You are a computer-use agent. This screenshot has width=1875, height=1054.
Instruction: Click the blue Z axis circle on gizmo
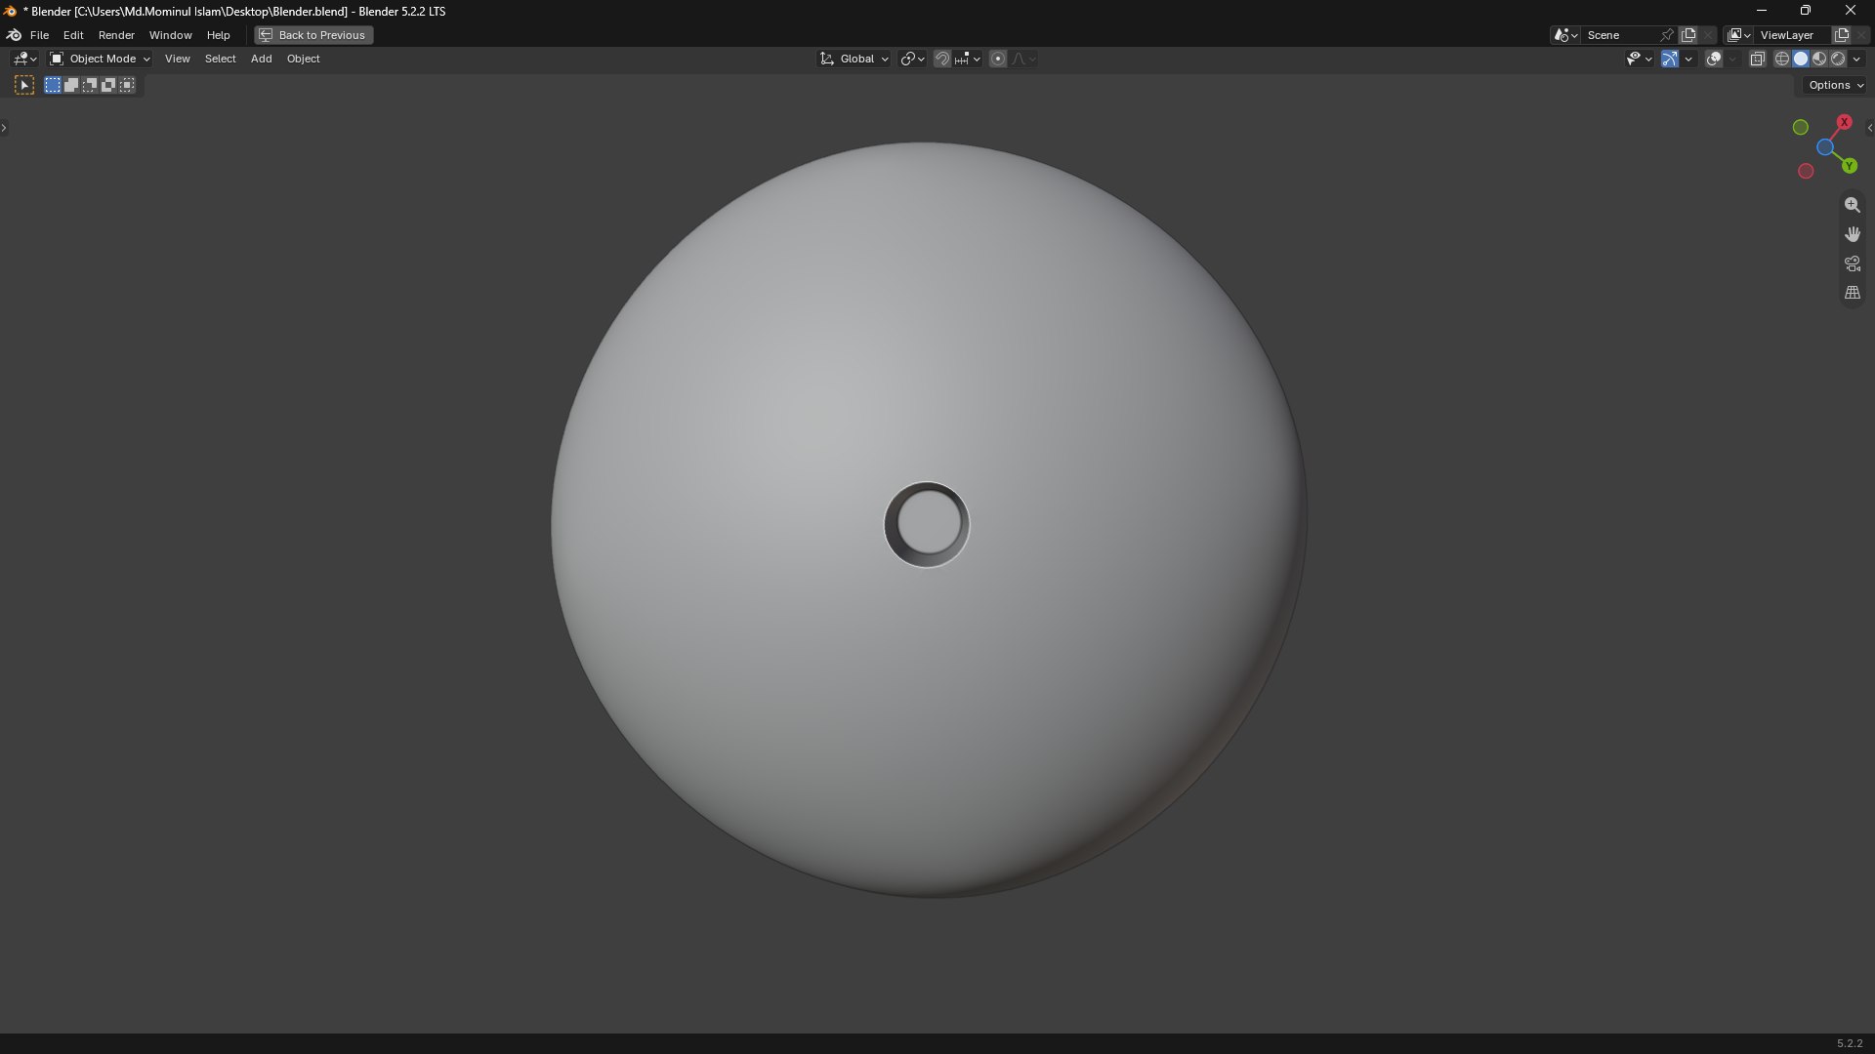[x=1825, y=147]
